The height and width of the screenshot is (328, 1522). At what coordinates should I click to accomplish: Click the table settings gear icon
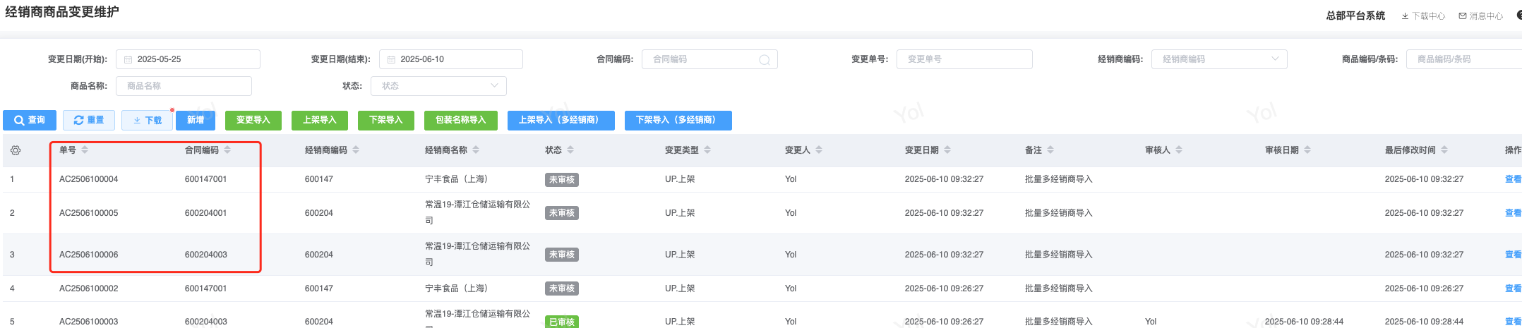16,150
